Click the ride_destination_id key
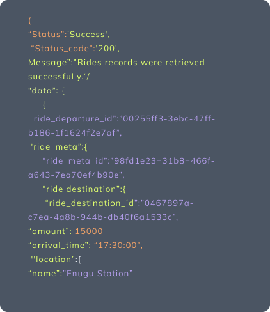Image resolution: width=270 pixels, height=312 pixels. pyautogui.click(x=91, y=203)
